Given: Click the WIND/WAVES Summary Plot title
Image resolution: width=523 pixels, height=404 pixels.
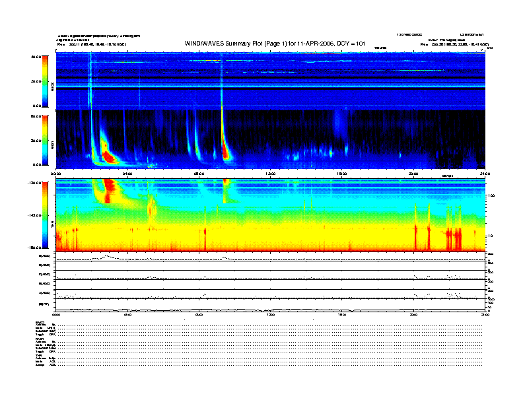Looking at the screenshot, I should click(x=275, y=44).
